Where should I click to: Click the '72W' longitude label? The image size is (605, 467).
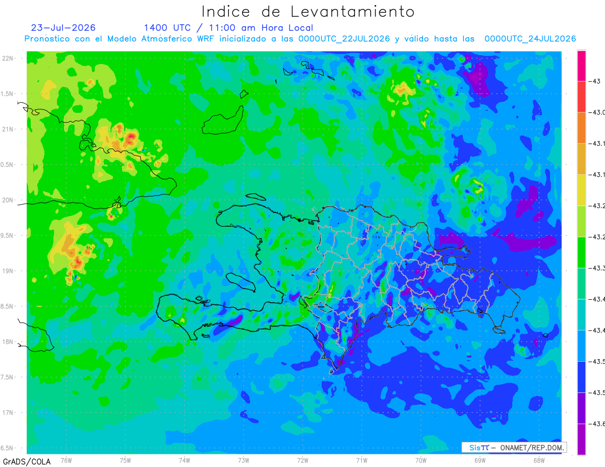click(302, 460)
